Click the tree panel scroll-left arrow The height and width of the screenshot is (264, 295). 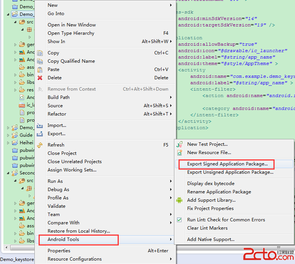click(x=6, y=247)
